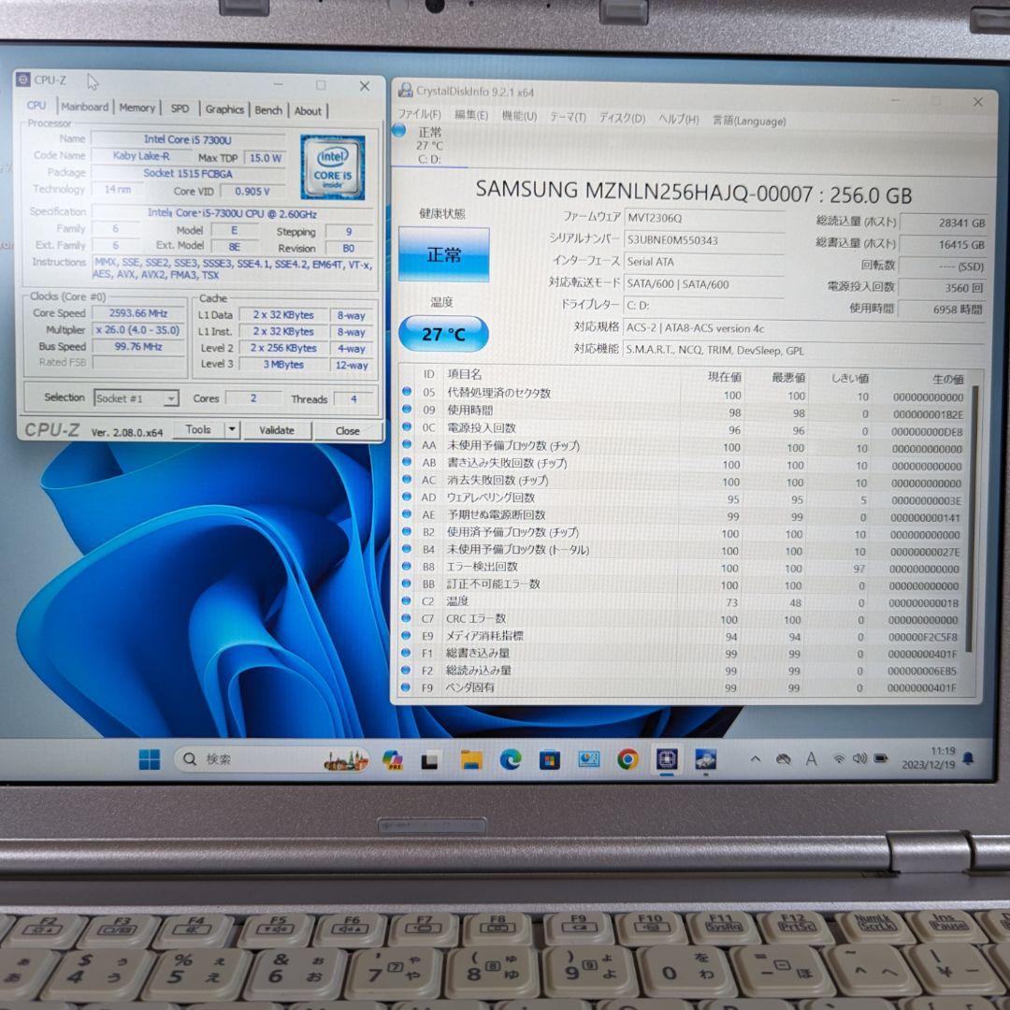The height and width of the screenshot is (1010, 1010).
Task: Click the volume icon in the system tray
Action: tap(861, 758)
